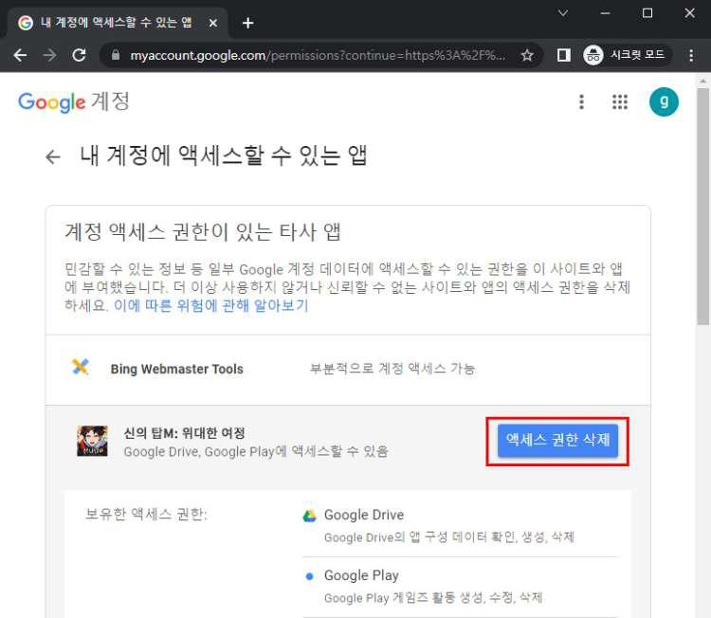Image resolution: width=711 pixels, height=618 pixels.
Task: Click 계정 액세스 권한이 있는 타사 앱 heading
Action: pyautogui.click(x=202, y=231)
